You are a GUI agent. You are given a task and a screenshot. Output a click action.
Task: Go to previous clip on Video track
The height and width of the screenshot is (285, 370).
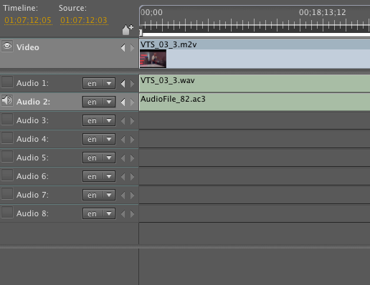123,48
